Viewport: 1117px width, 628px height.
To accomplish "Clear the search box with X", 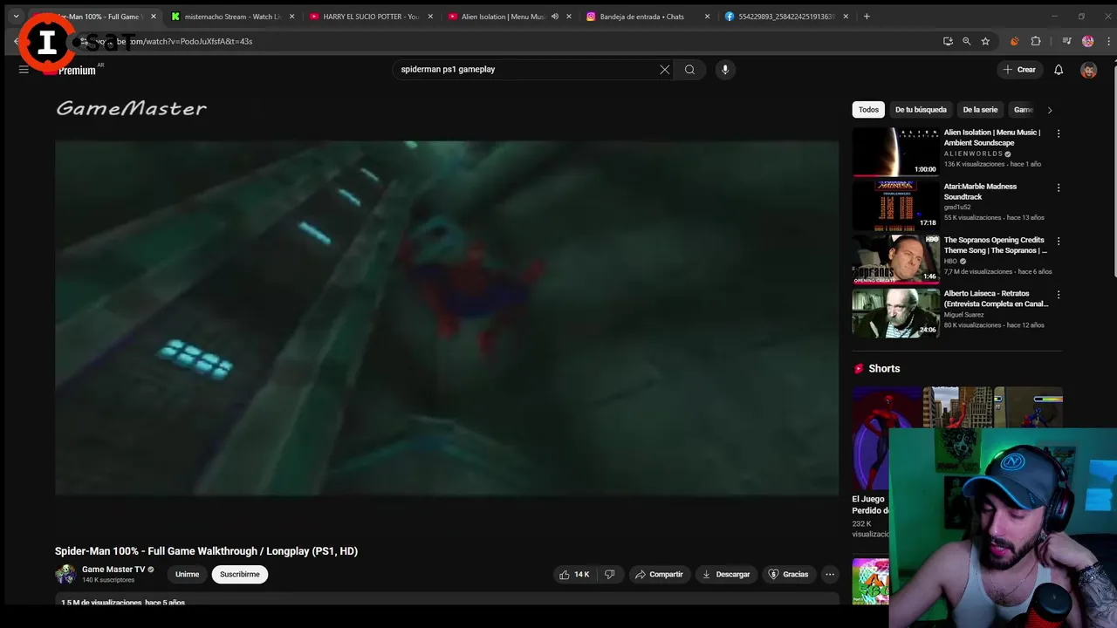I will tap(665, 70).
